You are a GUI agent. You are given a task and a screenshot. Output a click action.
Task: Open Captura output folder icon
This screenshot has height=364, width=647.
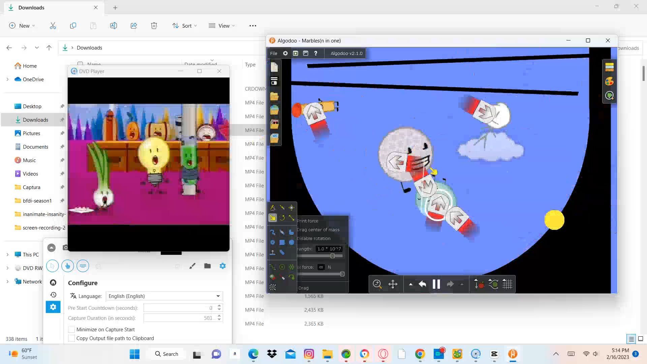tap(208, 266)
